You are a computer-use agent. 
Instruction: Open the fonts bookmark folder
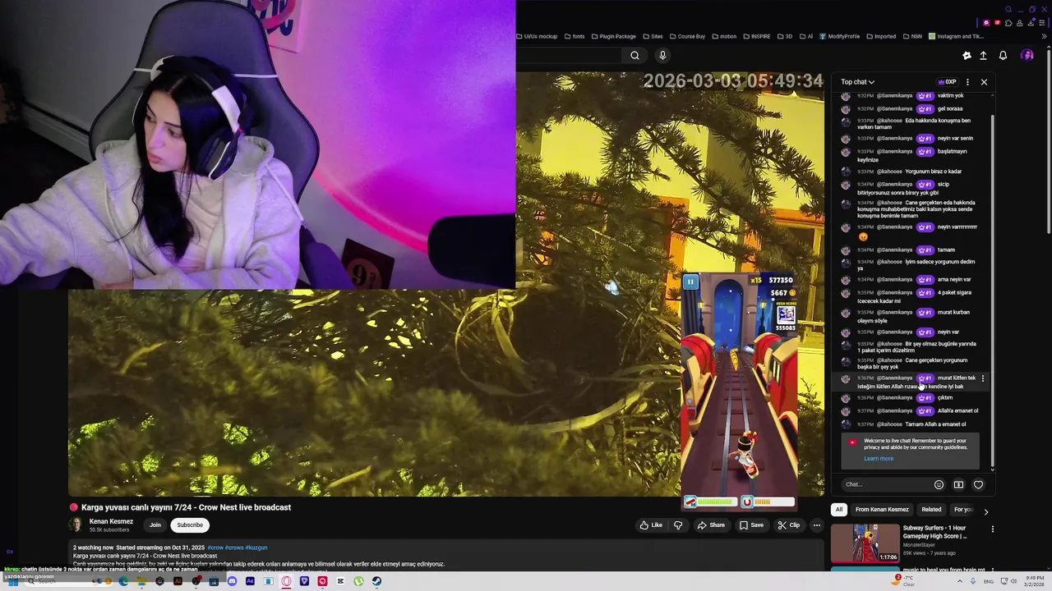[x=574, y=36]
